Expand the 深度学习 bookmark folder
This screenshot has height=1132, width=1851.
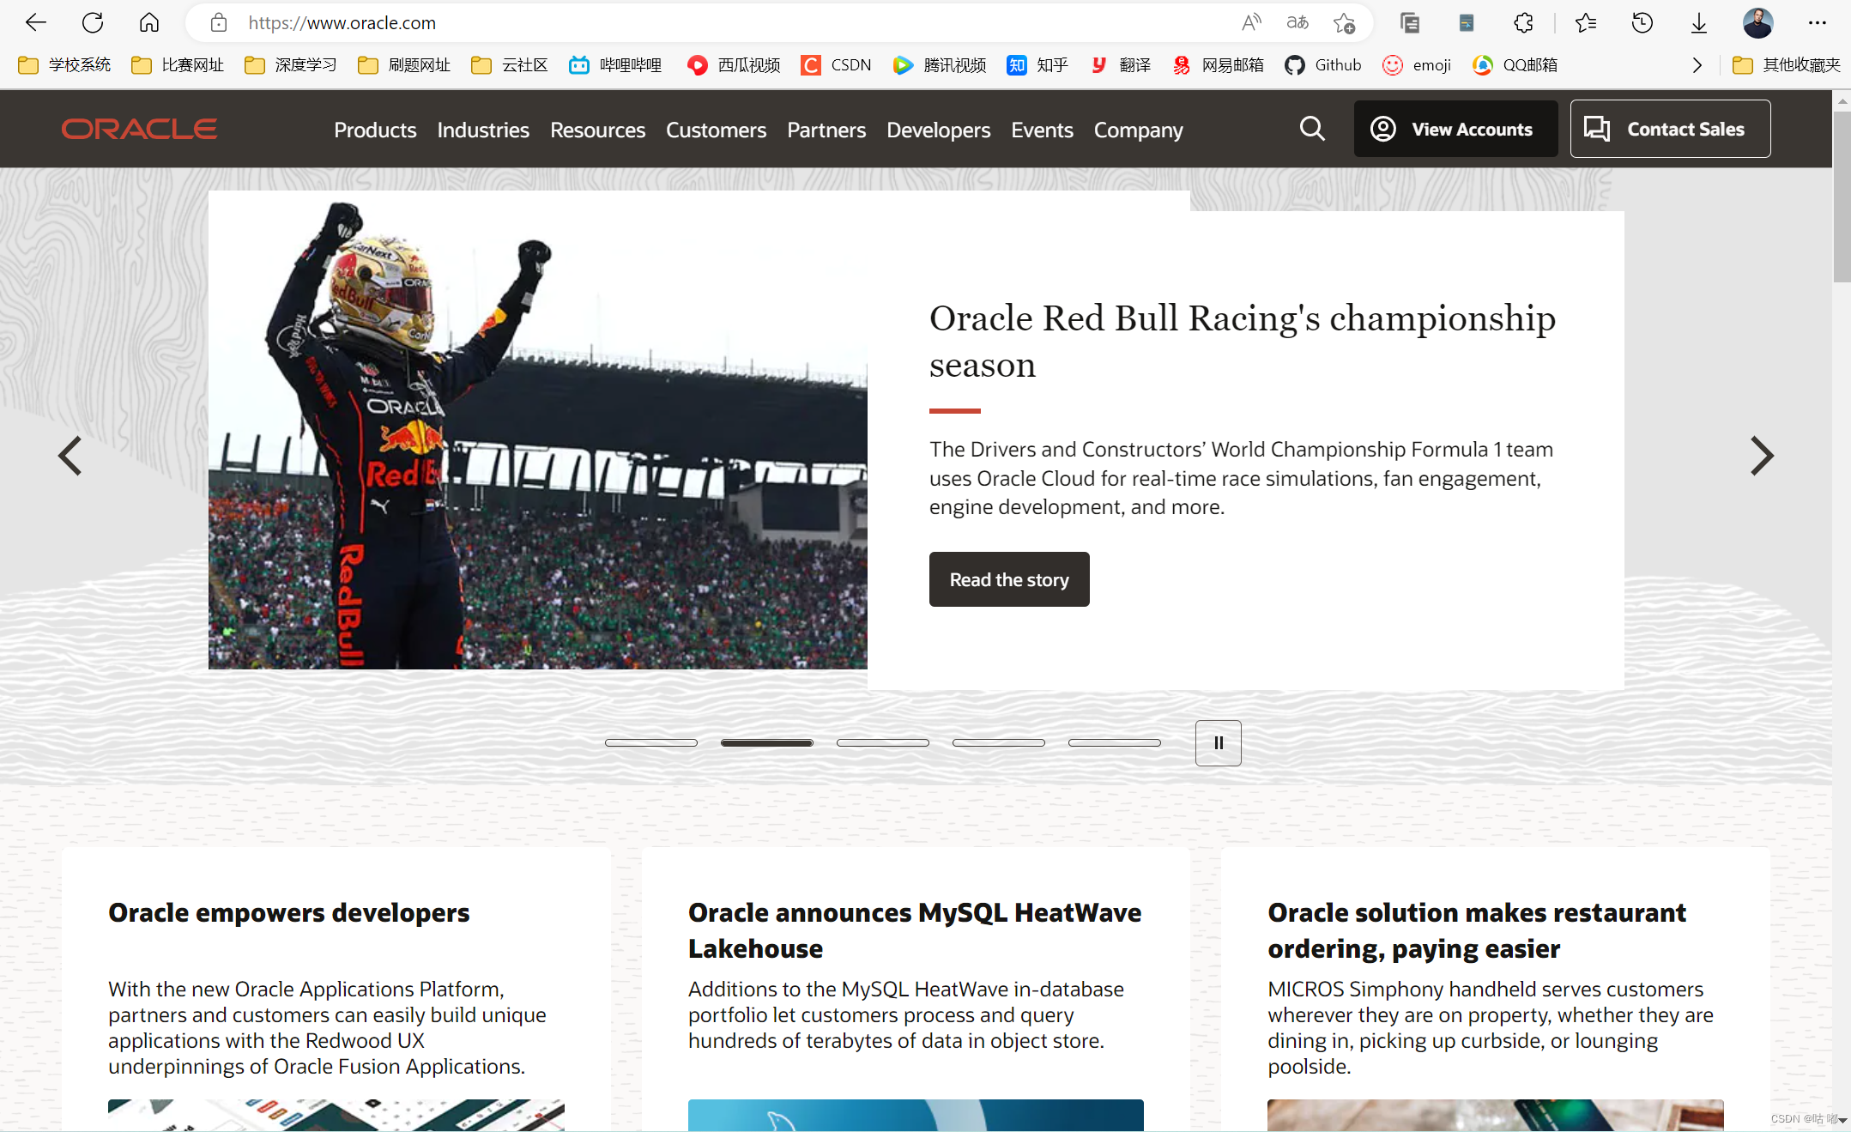click(291, 65)
